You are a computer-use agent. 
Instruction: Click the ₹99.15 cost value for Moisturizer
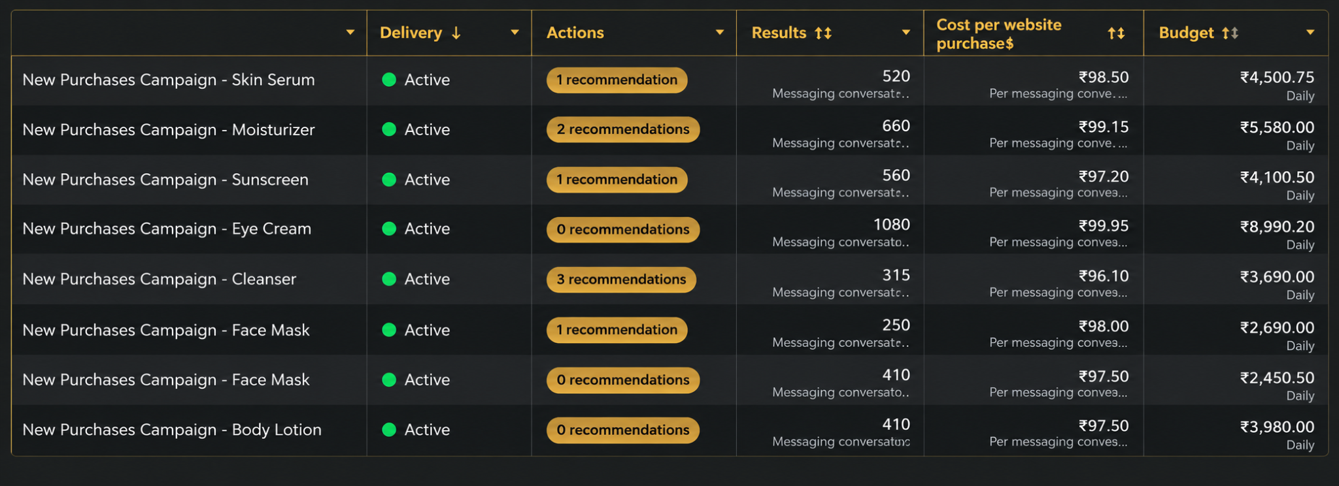point(1104,127)
